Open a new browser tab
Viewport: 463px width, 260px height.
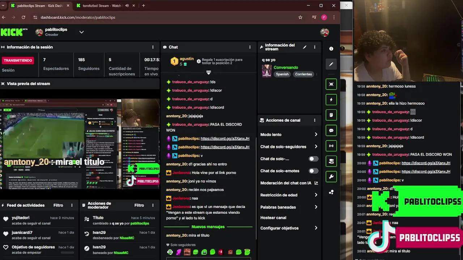pos(143,6)
